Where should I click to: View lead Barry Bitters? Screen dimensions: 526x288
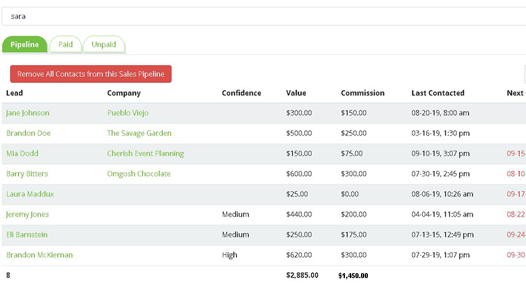[27, 174]
